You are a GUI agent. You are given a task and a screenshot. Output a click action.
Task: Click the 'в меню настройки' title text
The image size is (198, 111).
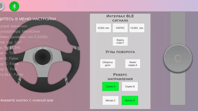pyautogui.click(x=35, y=19)
